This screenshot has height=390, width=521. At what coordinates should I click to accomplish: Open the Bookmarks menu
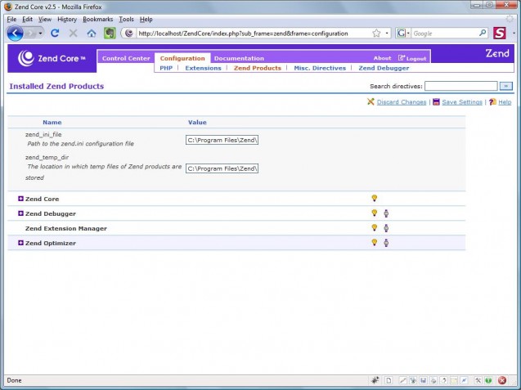pos(97,20)
